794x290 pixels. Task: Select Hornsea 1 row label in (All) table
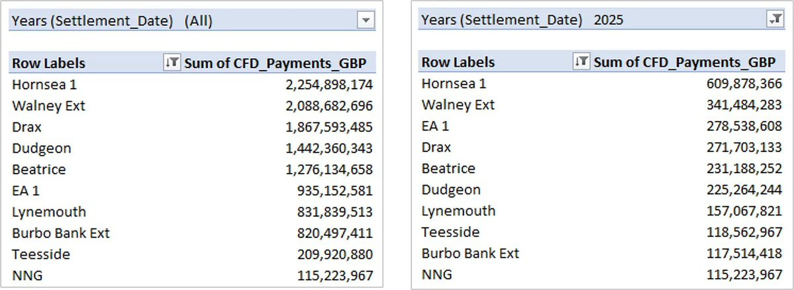44,85
